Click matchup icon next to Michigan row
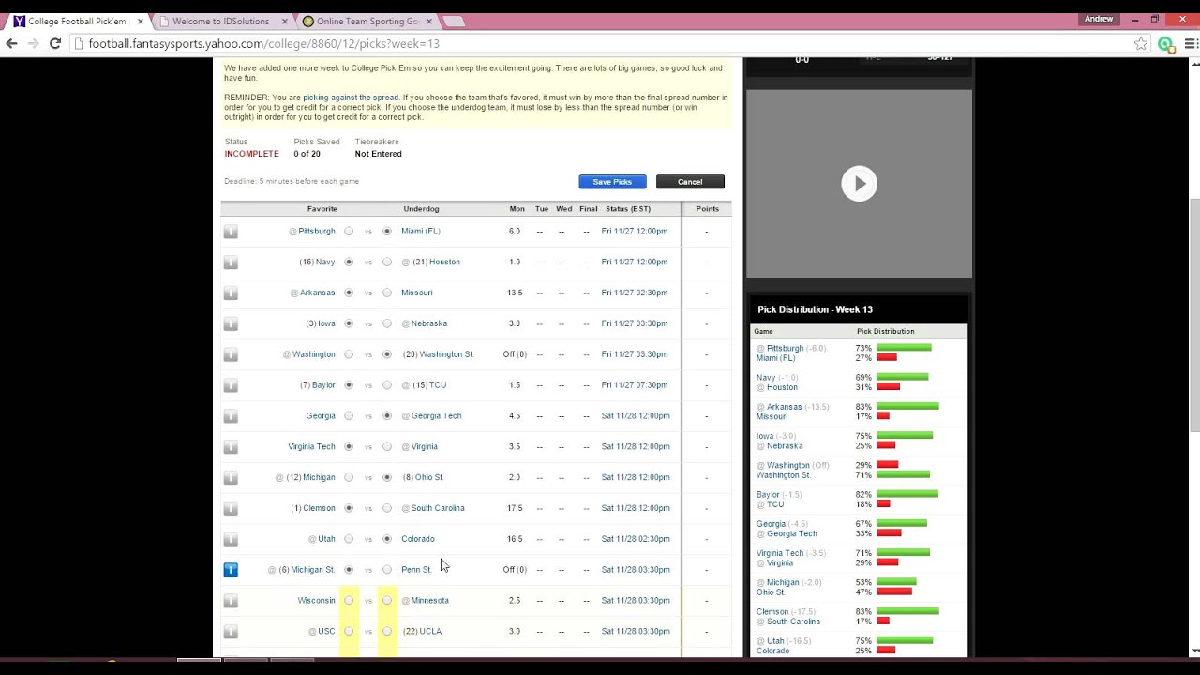This screenshot has height=675, width=1200. (x=231, y=478)
